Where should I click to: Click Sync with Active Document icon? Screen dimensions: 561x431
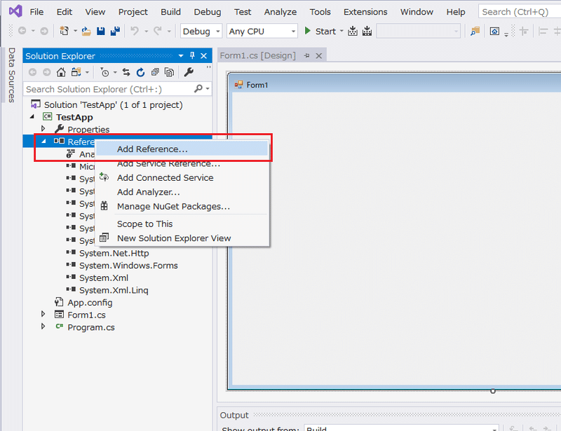(x=126, y=72)
